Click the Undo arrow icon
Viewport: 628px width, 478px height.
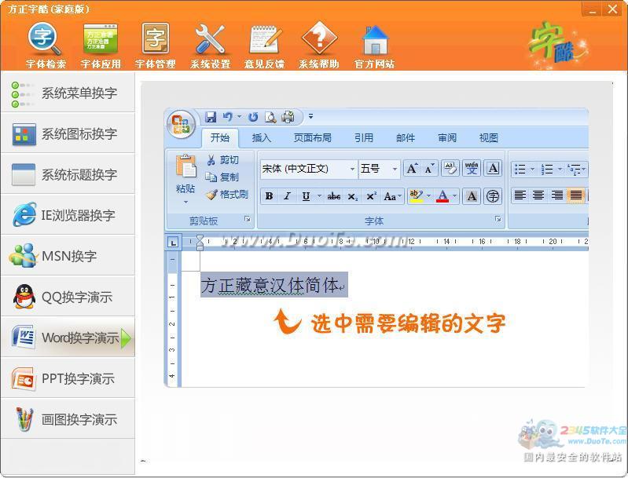click(227, 117)
